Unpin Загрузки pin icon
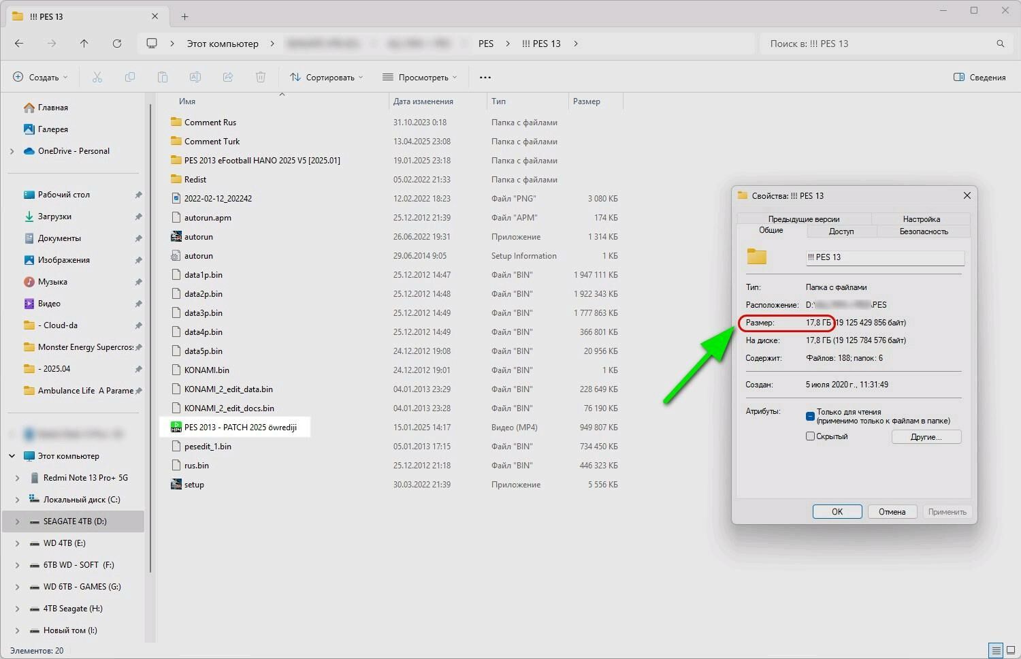This screenshot has height=659, width=1021. (x=138, y=216)
